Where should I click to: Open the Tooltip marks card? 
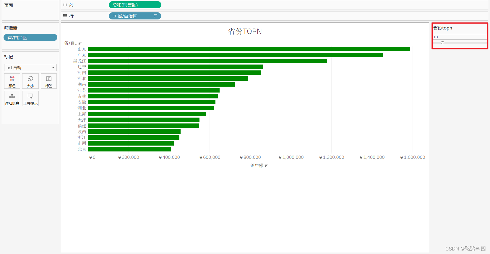[30, 98]
